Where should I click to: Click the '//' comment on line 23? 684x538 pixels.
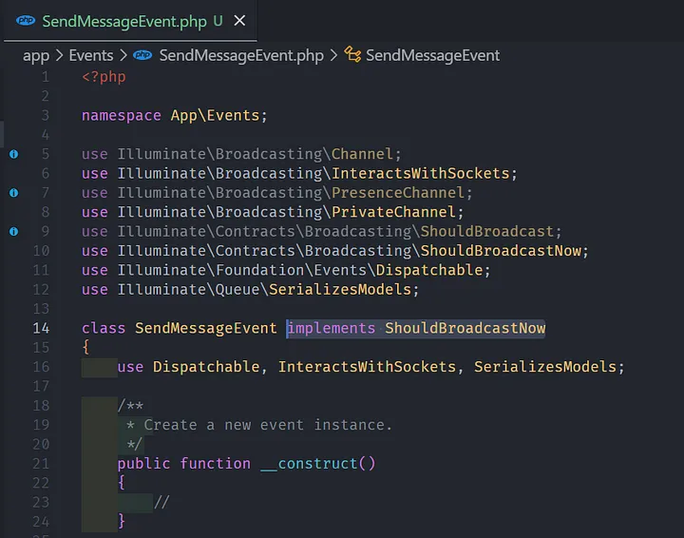161,502
